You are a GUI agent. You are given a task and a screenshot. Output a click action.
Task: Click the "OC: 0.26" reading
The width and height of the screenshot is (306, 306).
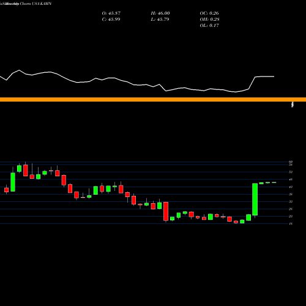(x=209, y=13)
